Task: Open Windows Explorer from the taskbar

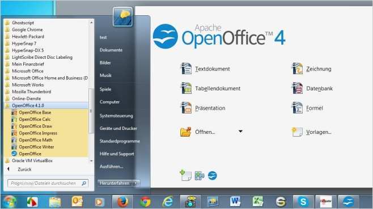Action: tap(55, 202)
